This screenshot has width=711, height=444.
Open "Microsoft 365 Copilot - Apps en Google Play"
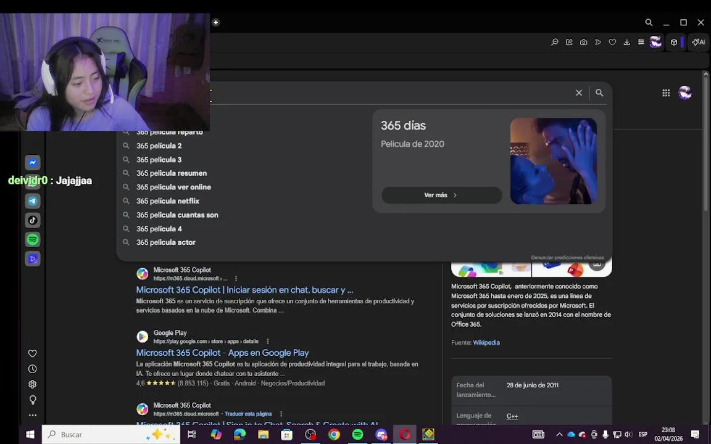click(222, 353)
